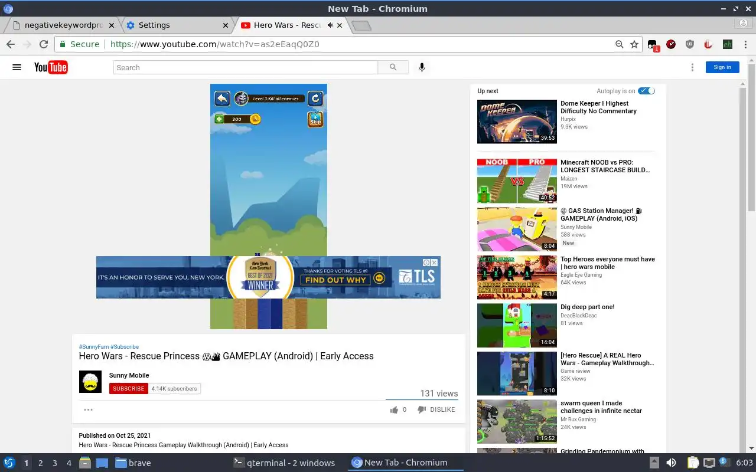Submit search with the magnifier button
The width and height of the screenshot is (756, 472).
393,67
